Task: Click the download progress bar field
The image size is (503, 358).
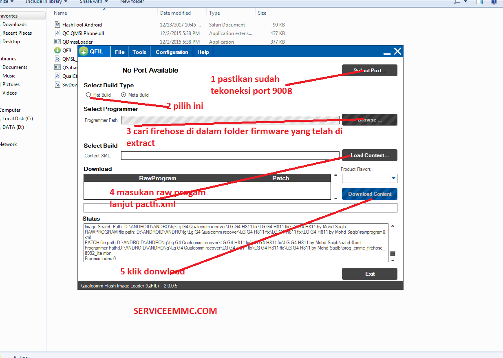Action: 240,208
